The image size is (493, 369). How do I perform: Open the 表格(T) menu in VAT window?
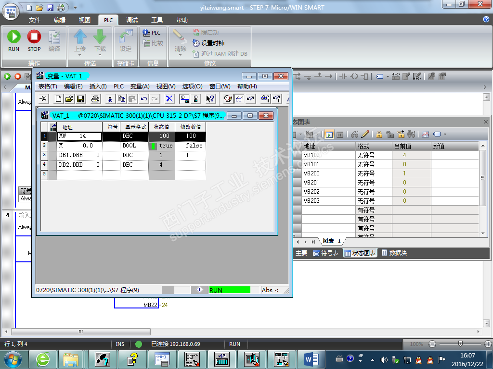(48, 86)
